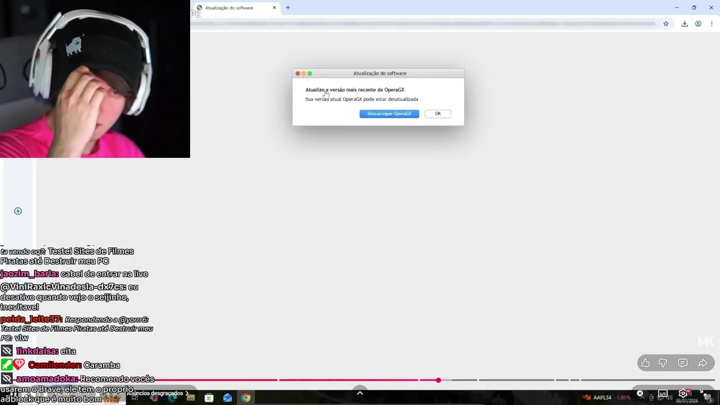Viewport: 720px width, 405px height.
Task: Pause the video with the pause button
Action: tap(640, 393)
